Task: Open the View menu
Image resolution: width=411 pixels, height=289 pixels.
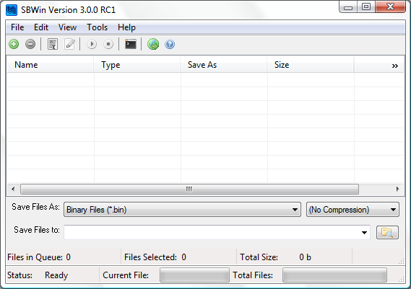Action: (67, 27)
